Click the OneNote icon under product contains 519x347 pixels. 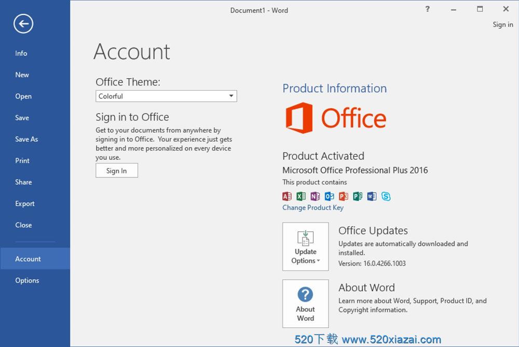pos(315,197)
